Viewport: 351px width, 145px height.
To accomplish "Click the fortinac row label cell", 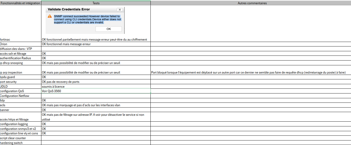I will tap(20, 40).
